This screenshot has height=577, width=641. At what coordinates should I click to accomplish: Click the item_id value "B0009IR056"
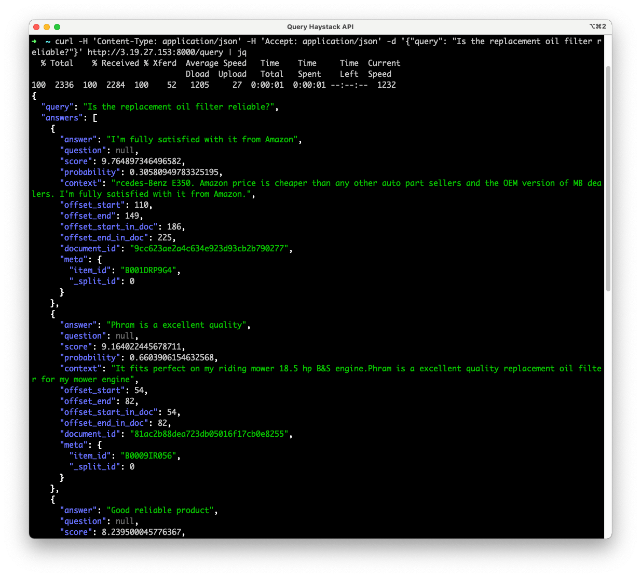tap(148, 456)
